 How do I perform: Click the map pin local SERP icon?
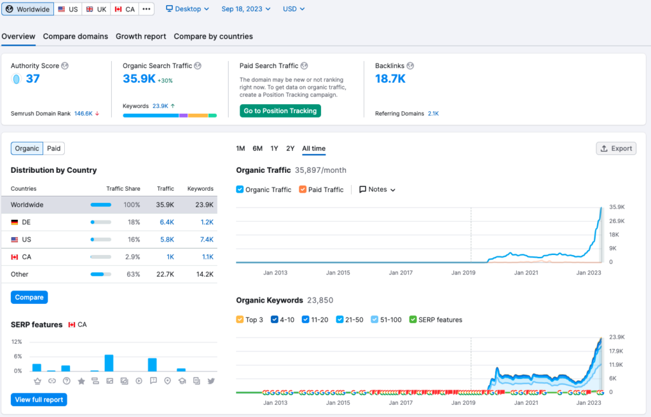167,381
